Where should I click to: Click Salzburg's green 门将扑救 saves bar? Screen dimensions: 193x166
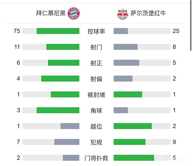click(x=134, y=158)
